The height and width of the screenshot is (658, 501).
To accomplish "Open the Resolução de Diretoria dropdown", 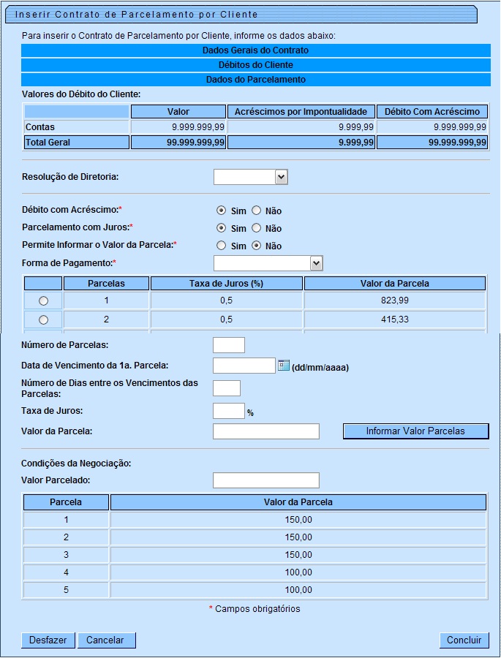I will 281,177.
